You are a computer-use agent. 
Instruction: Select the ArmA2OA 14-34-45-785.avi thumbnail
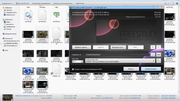(x=169, y=17)
